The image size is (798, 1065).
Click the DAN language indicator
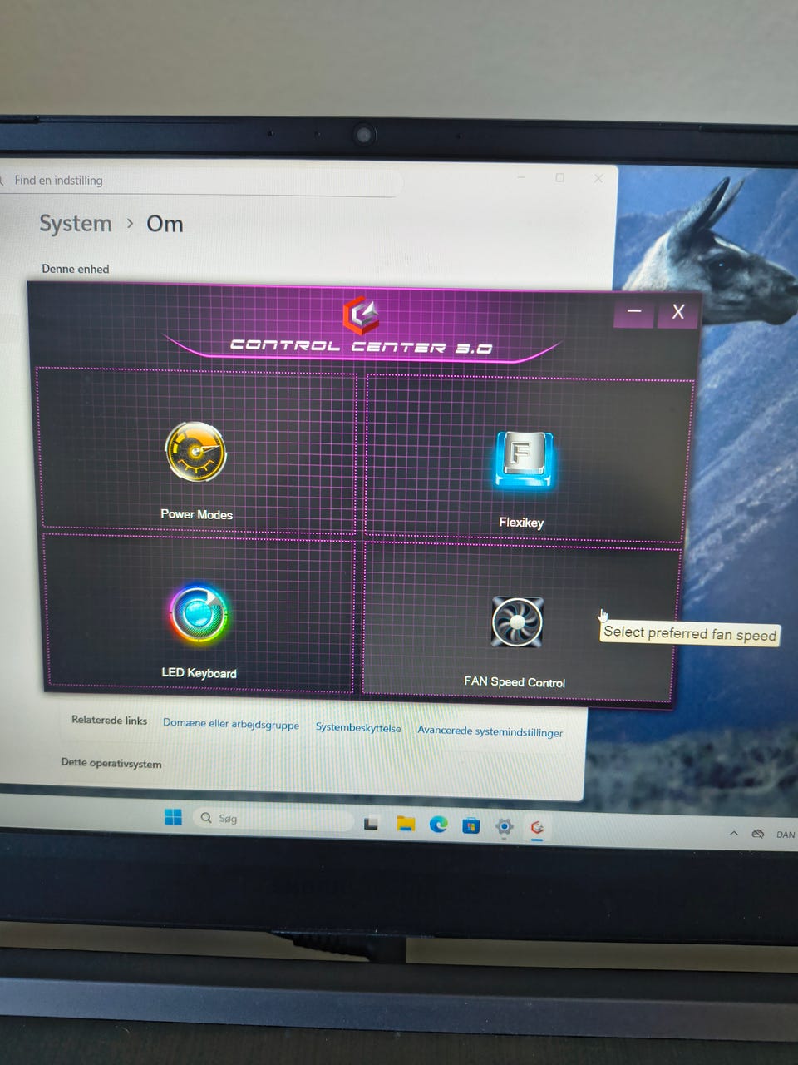(x=786, y=835)
